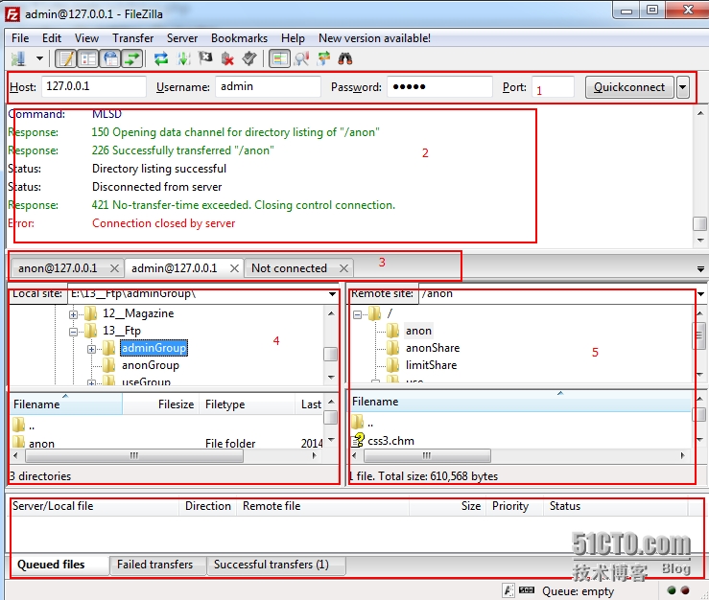Sort remote files by Filename column
The image size is (709, 600).
(520, 402)
